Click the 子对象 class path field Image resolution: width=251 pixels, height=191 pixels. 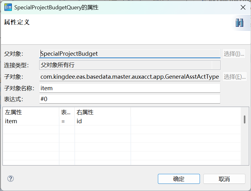pos(130,77)
